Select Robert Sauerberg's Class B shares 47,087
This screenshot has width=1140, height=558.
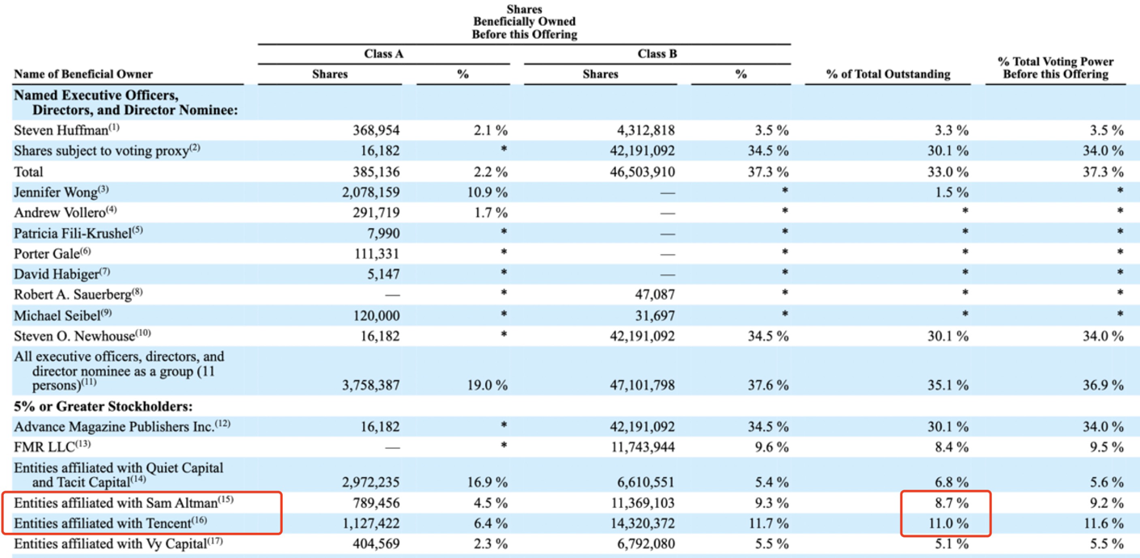(654, 296)
